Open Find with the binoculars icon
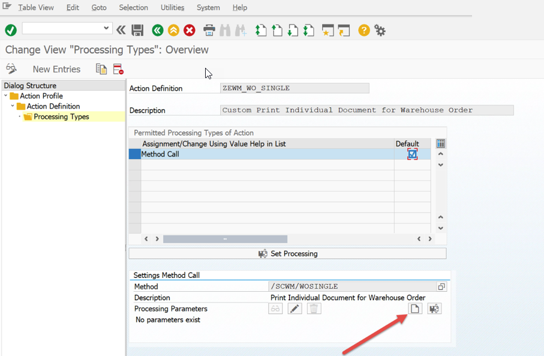This screenshot has height=356, width=544. pyautogui.click(x=225, y=30)
